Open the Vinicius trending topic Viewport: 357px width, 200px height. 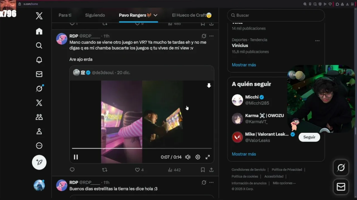[x=240, y=46]
